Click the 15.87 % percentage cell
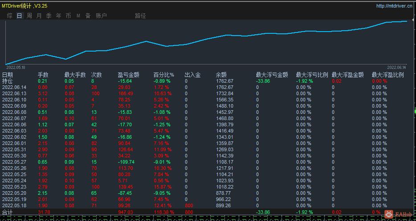This screenshot has height=221, width=416. pyautogui.click(x=163, y=187)
